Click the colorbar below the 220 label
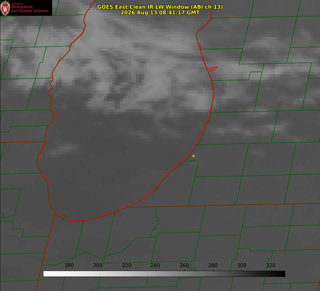 127,274
